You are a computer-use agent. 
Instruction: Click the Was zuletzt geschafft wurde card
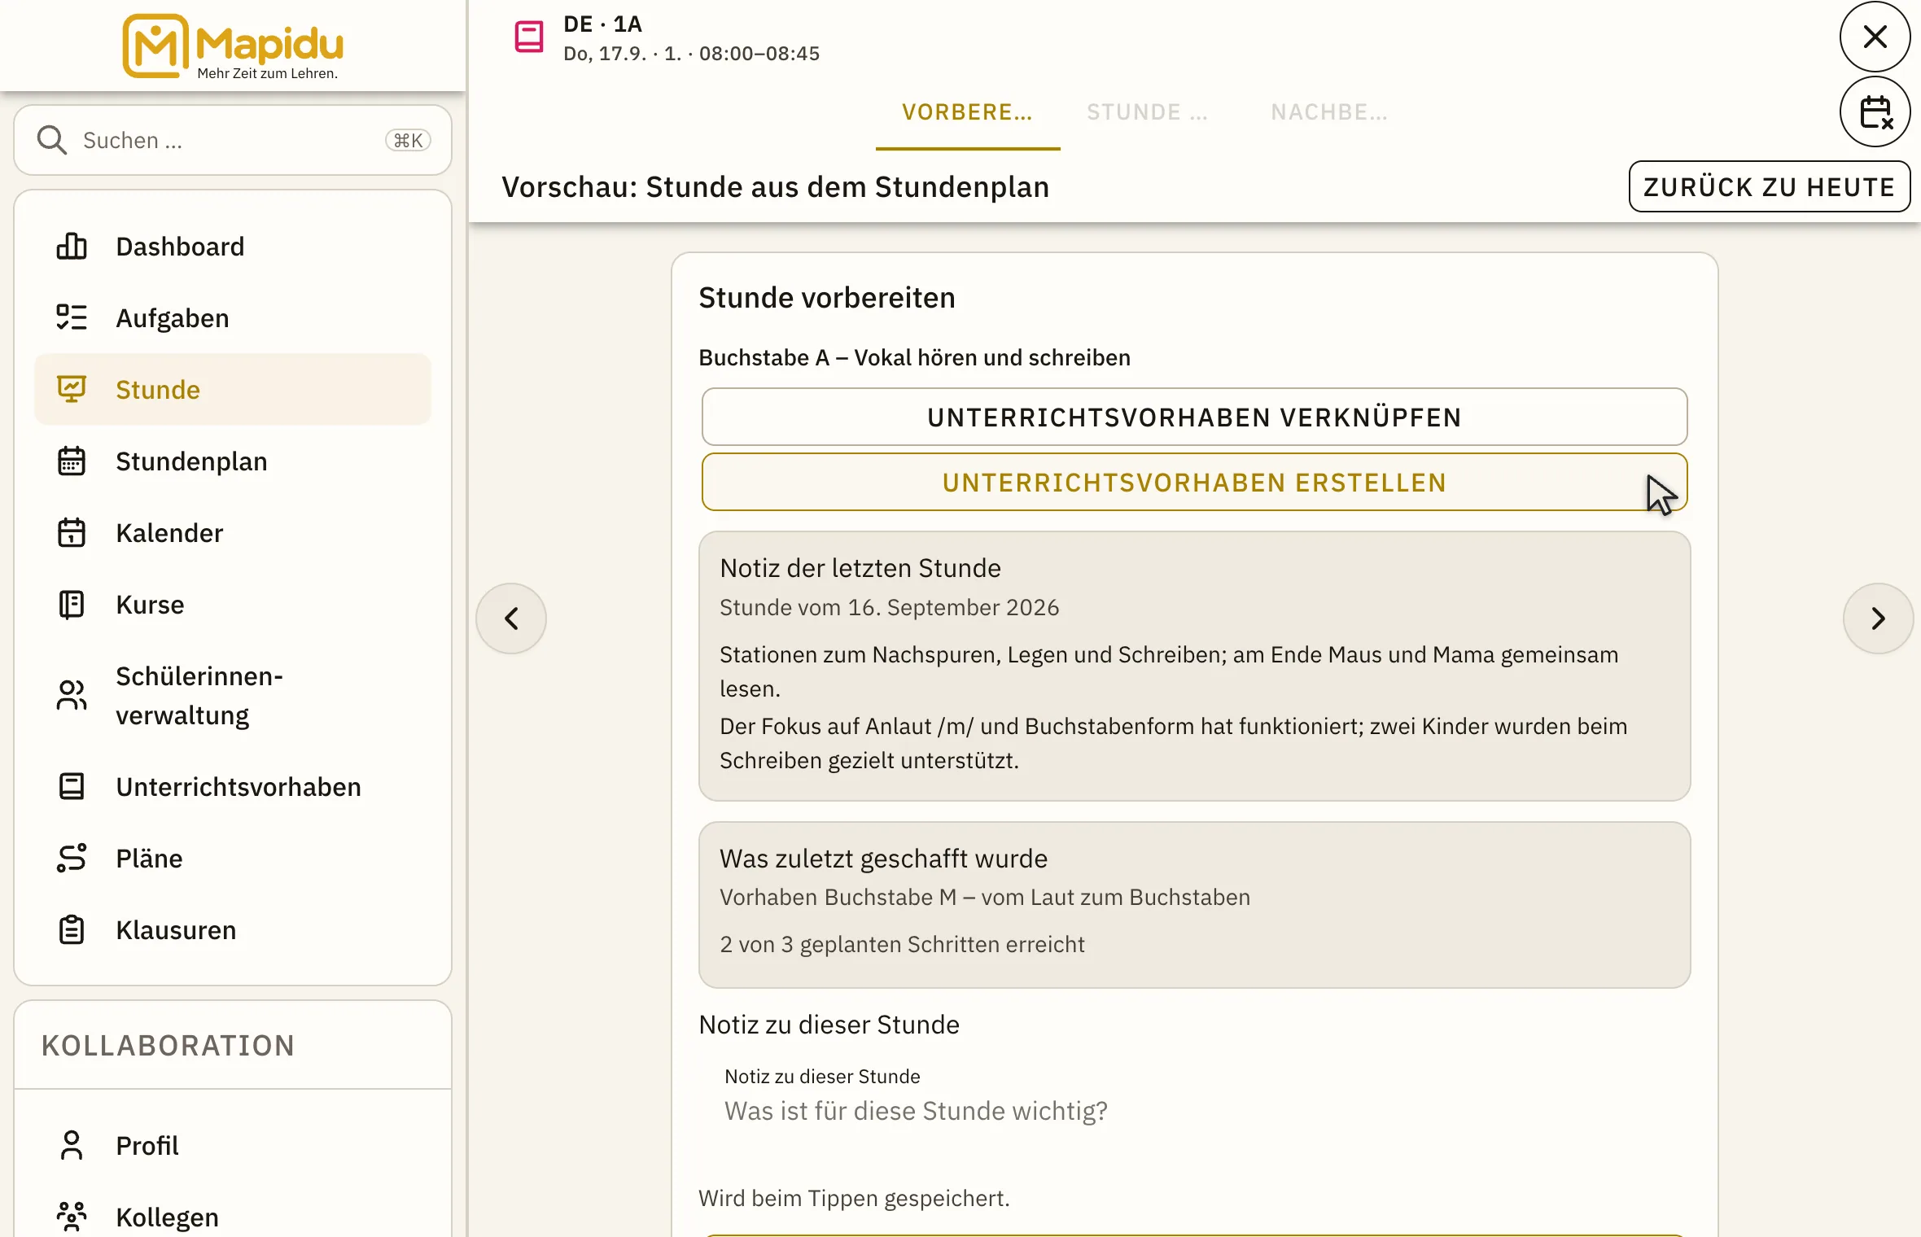pos(1195,904)
